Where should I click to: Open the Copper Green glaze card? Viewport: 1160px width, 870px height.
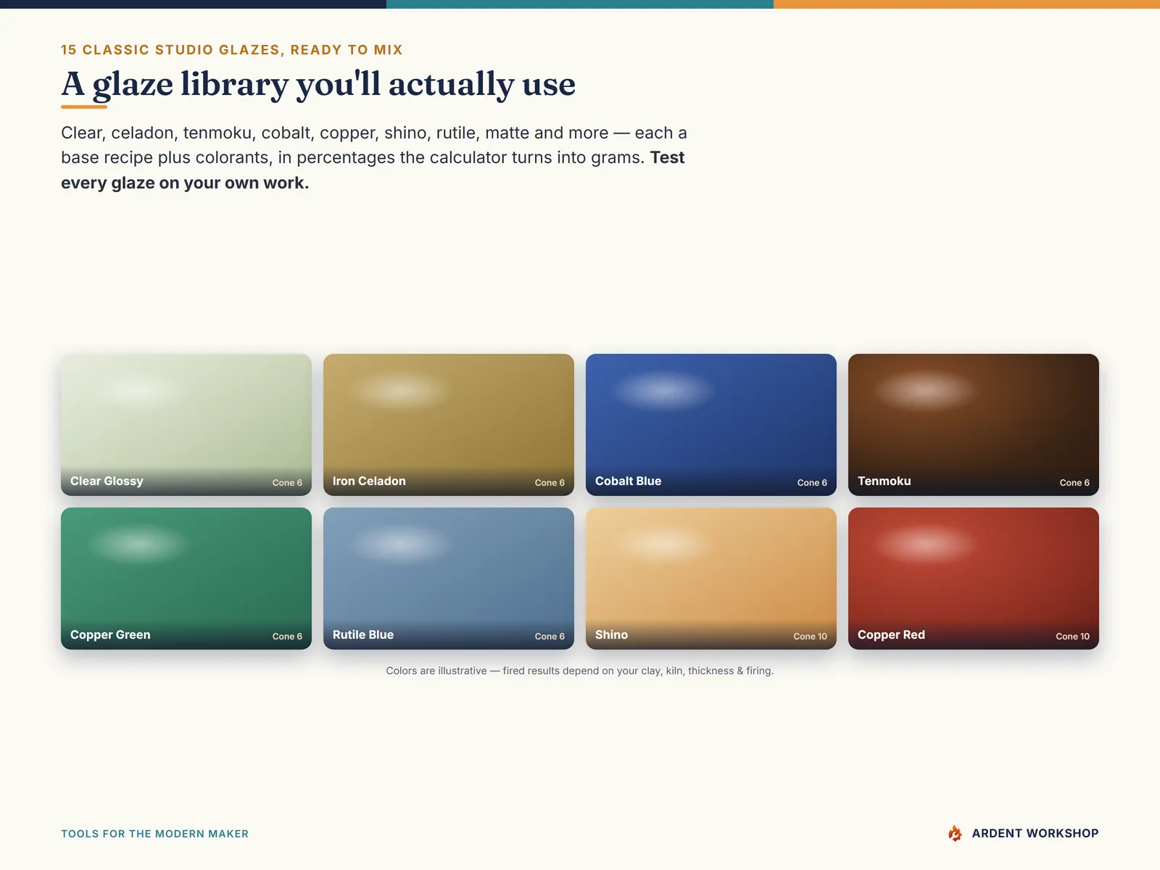coord(186,579)
